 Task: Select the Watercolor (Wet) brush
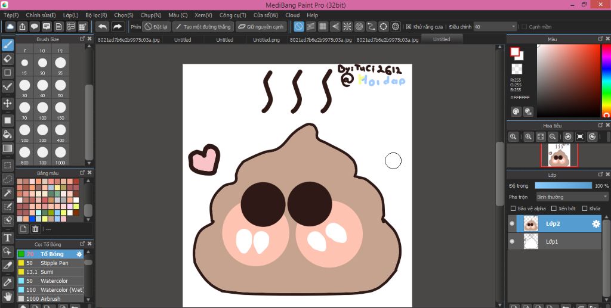[50, 290]
